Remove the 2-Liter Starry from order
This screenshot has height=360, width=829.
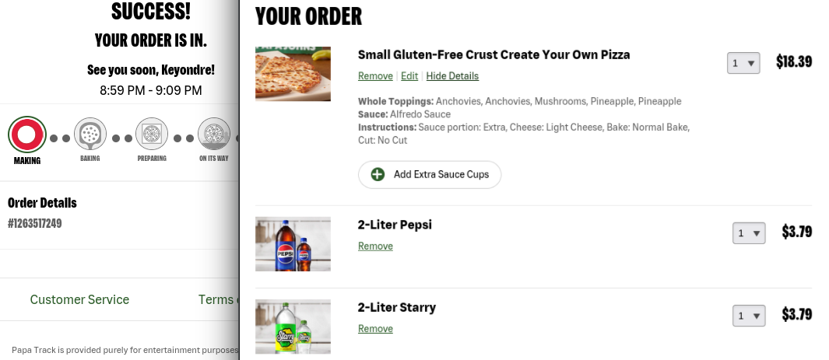pos(375,329)
